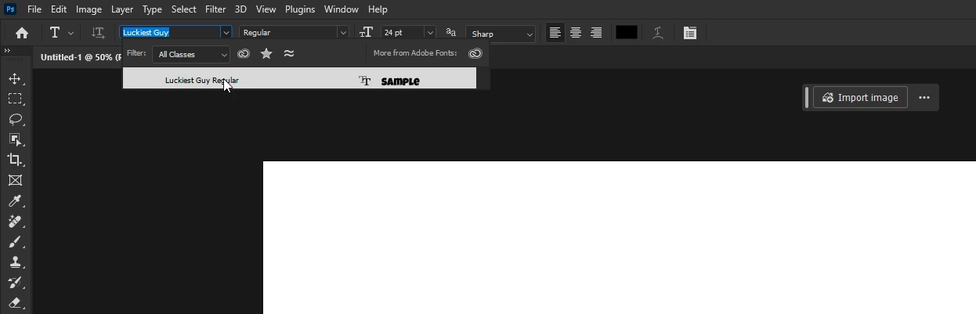Left align text
The height and width of the screenshot is (314, 976).
coord(555,33)
